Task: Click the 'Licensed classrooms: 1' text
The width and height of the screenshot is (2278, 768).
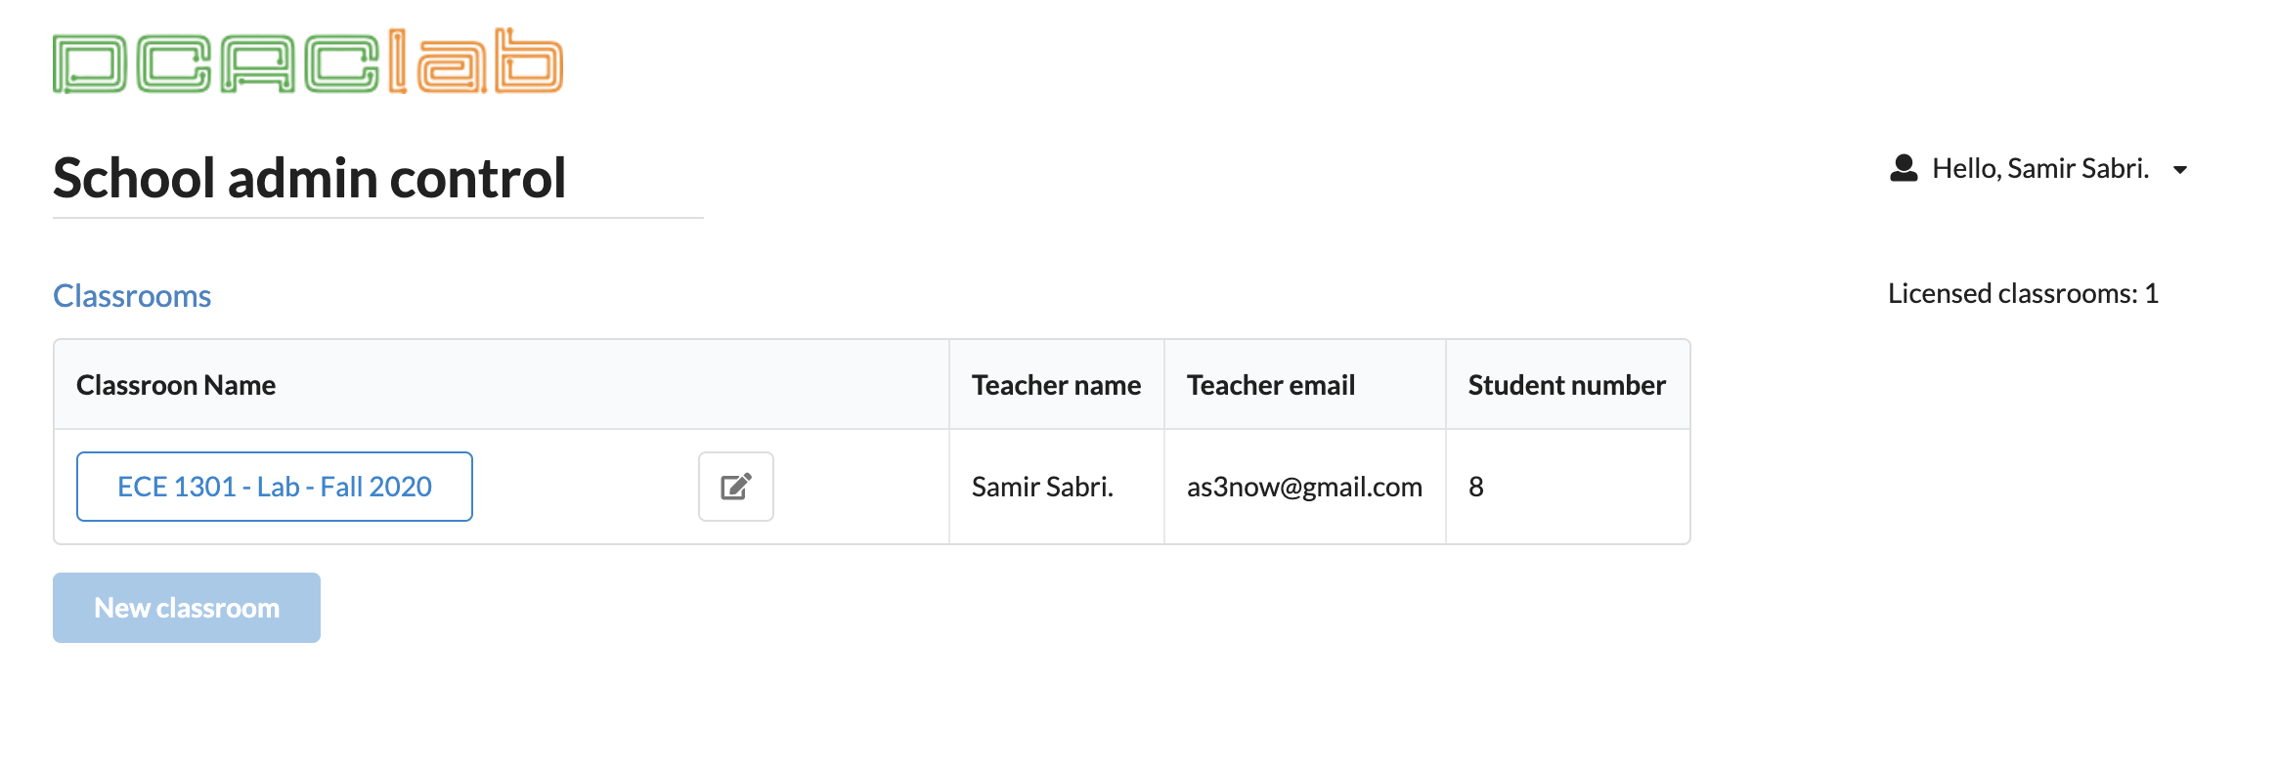Action: click(2022, 294)
